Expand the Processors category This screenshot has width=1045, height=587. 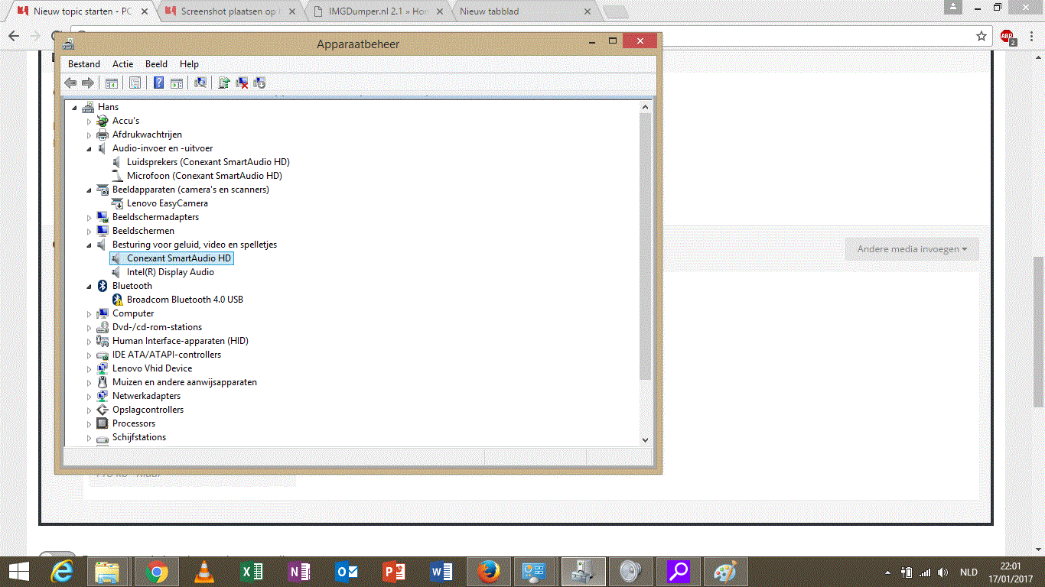pyautogui.click(x=89, y=424)
